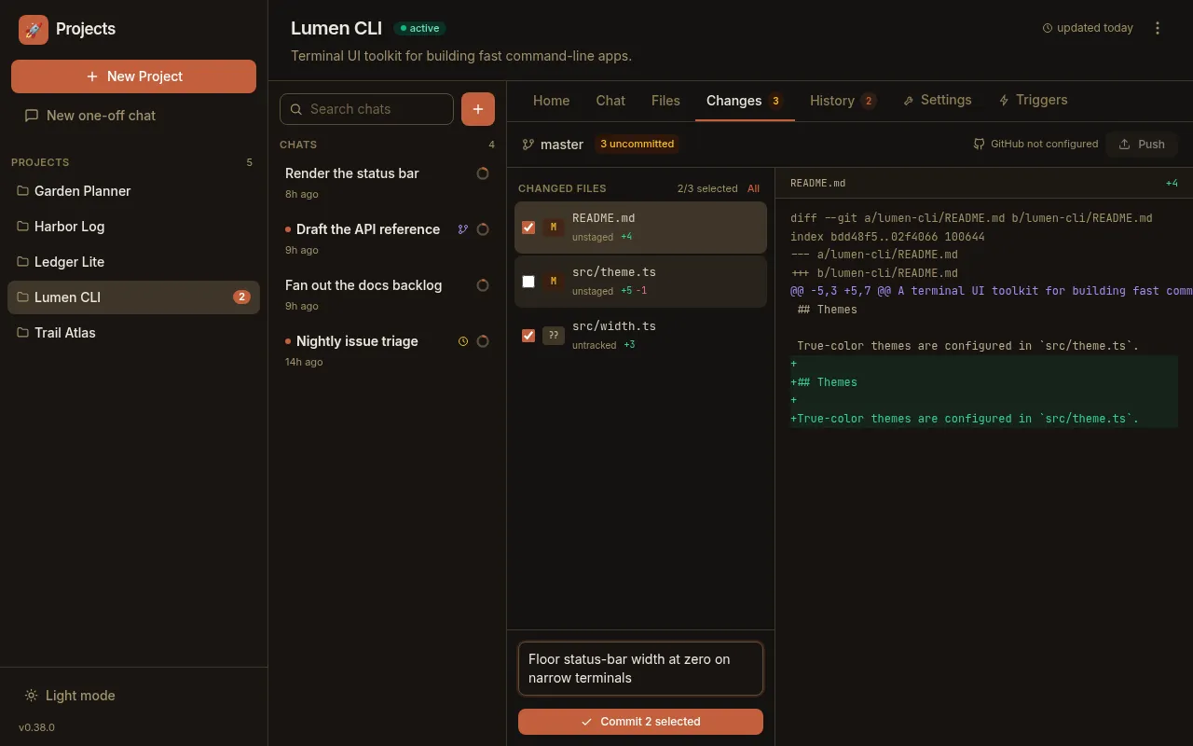Open the Draft the API reference chat
Viewport: 1193px width, 746px height.
tap(387, 239)
